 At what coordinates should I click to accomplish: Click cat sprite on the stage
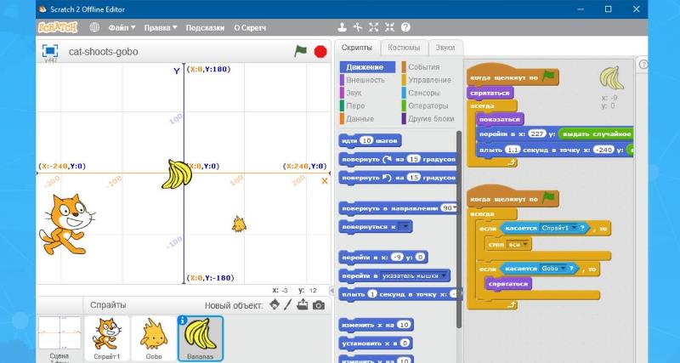[x=67, y=224]
